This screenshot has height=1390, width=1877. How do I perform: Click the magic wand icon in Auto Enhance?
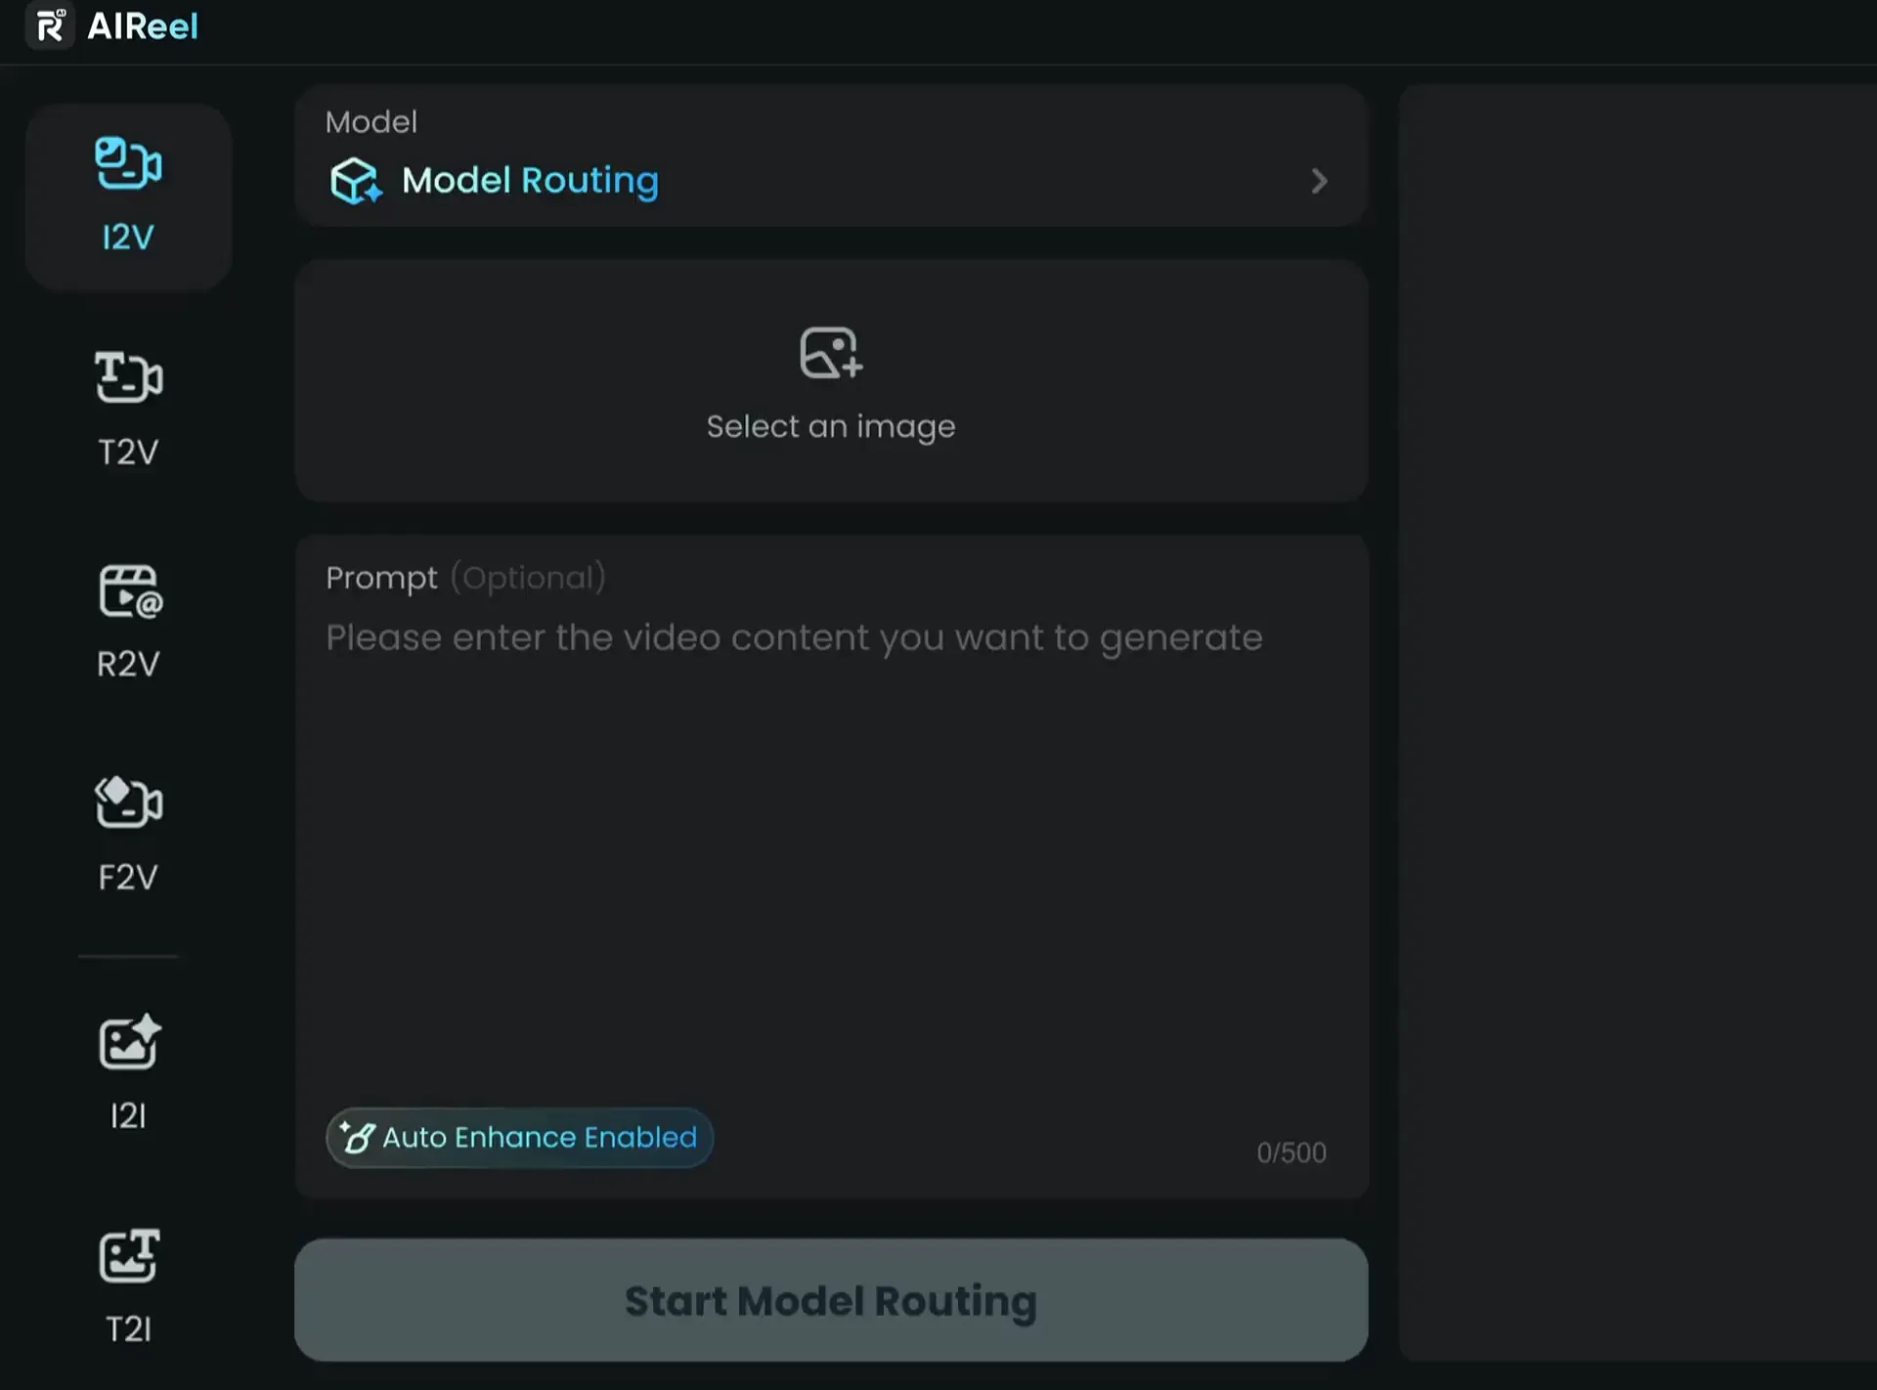(x=357, y=1137)
